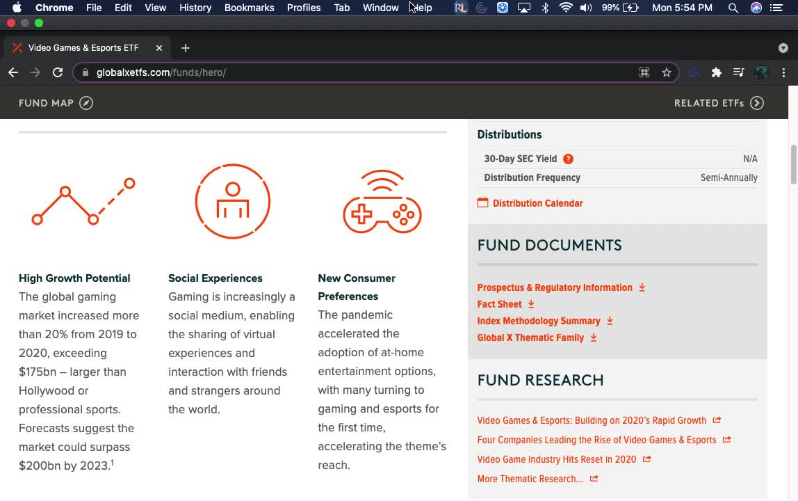The image size is (798, 501).
Task: Bookmark this page with star icon
Action: tap(666, 72)
